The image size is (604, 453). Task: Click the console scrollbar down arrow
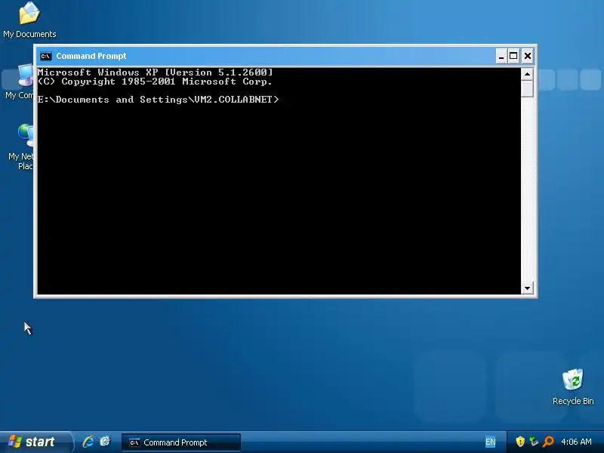tap(527, 288)
